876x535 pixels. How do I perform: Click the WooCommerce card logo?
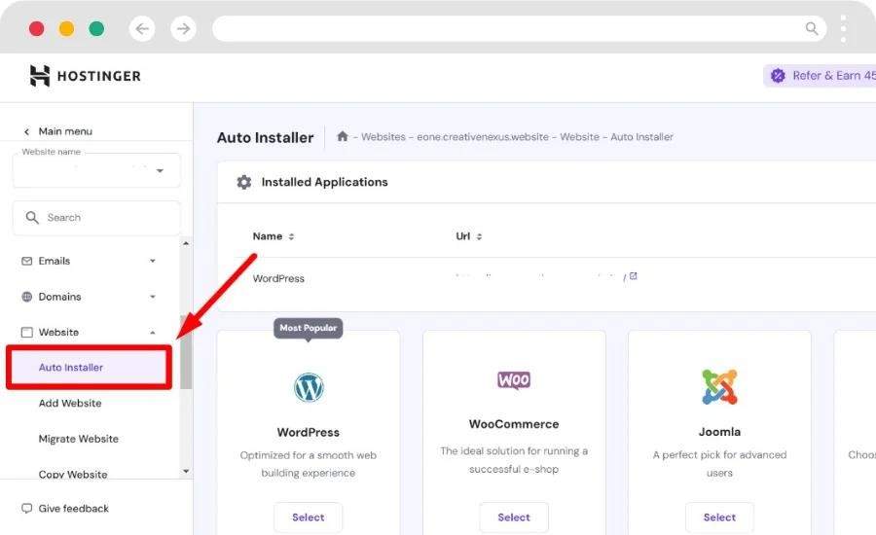[x=514, y=380]
